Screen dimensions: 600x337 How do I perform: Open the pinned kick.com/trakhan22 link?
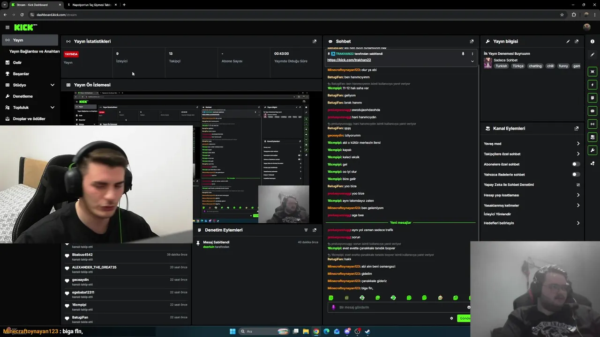(x=349, y=60)
